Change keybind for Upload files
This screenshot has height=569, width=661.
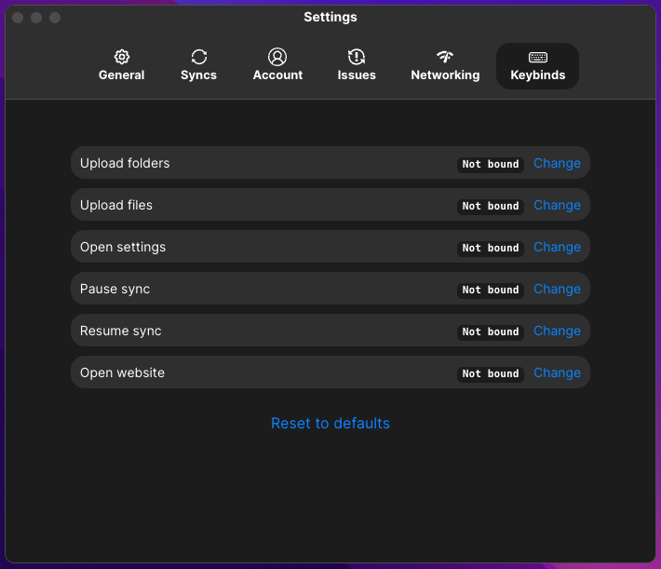click(x=557, y=205)
